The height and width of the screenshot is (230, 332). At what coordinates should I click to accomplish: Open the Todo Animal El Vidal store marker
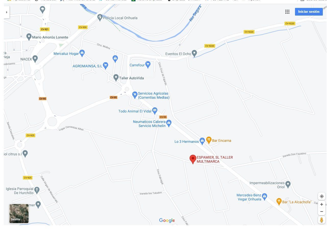coord(155,111)
